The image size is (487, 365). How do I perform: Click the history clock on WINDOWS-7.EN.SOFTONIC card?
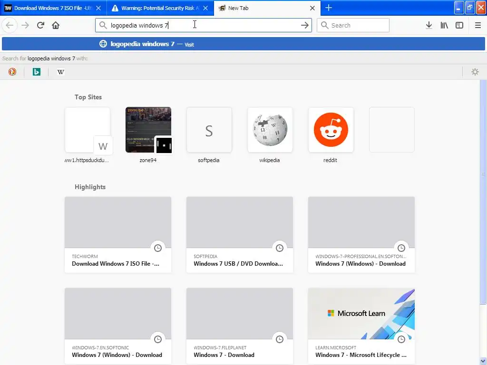(x=158, y=339)
